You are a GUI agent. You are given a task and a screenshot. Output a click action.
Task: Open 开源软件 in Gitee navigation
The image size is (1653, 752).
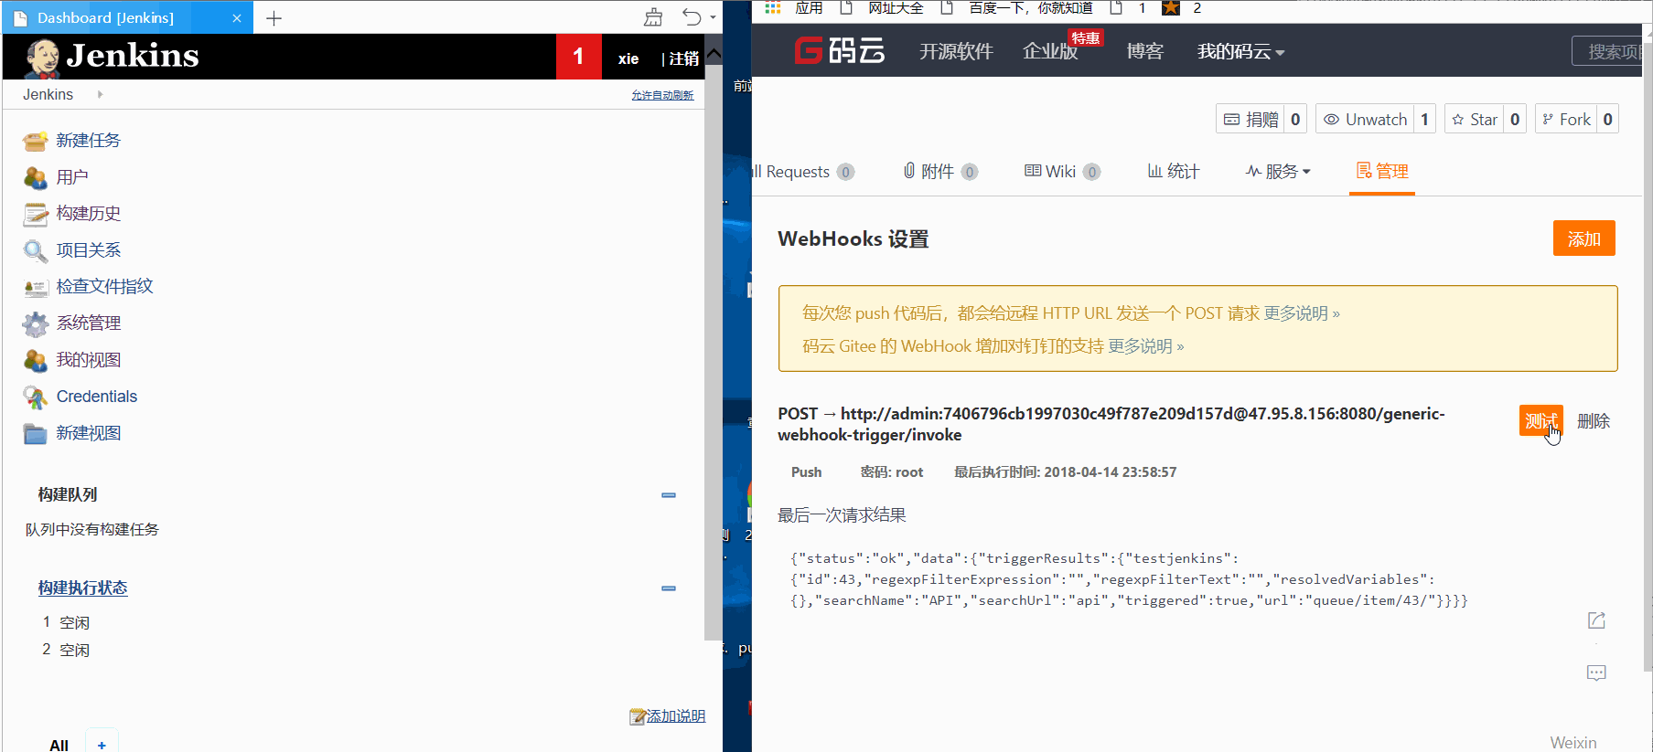point(956,51)
